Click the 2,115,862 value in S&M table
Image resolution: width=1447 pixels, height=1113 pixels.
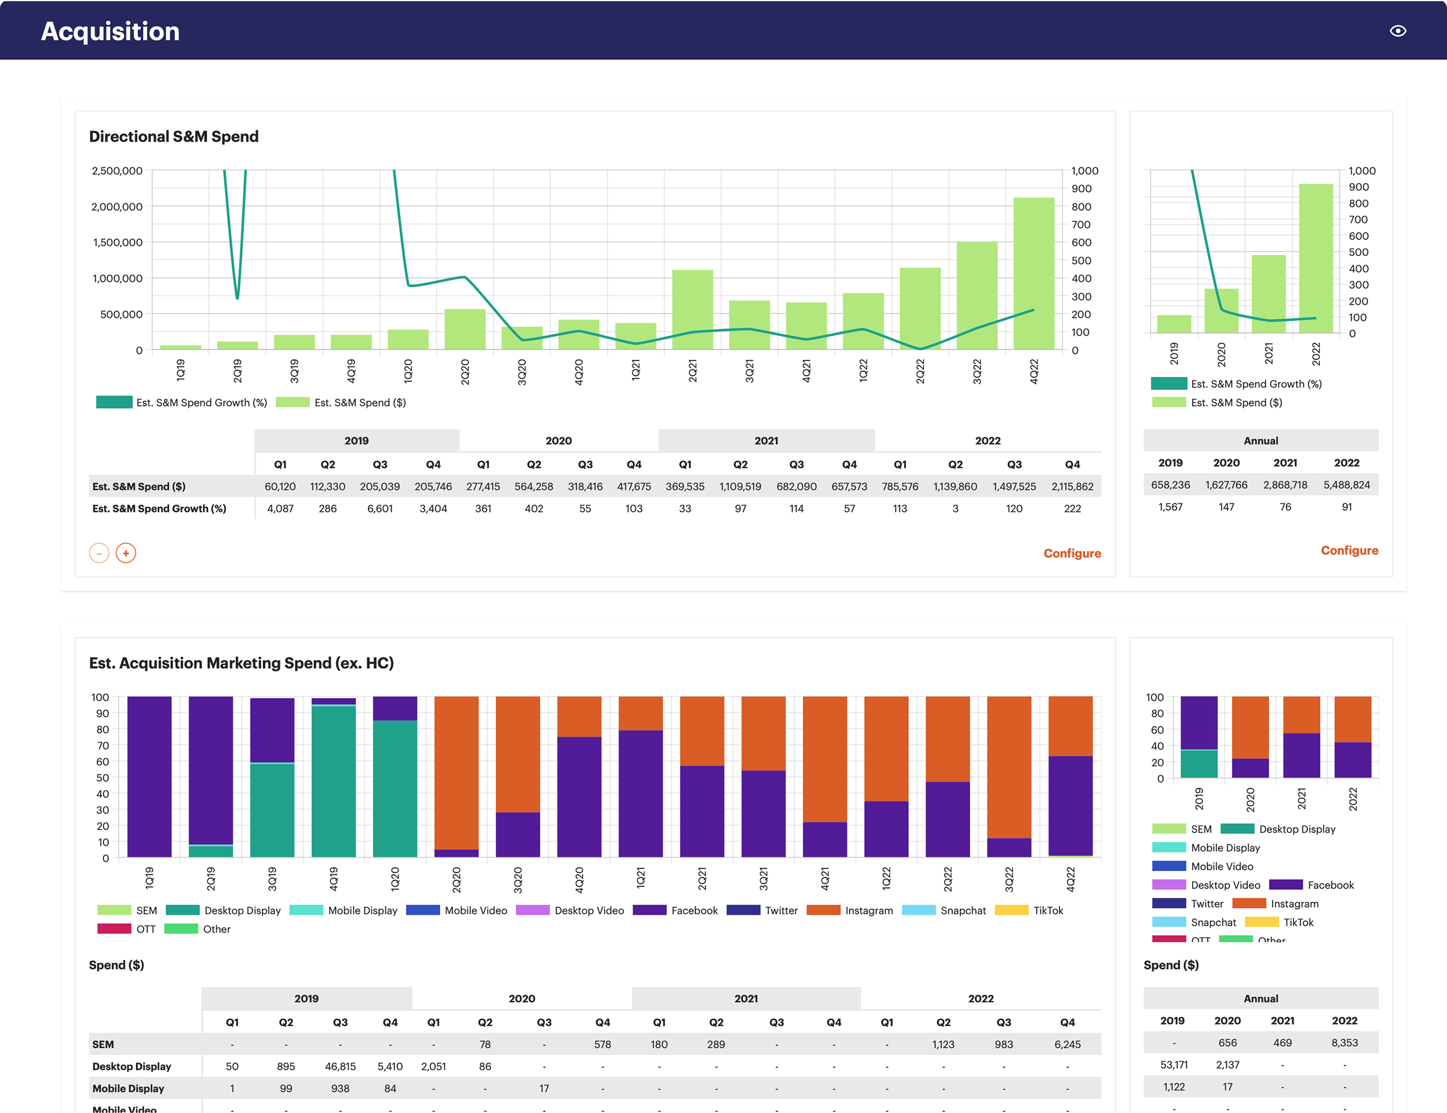1072,487
